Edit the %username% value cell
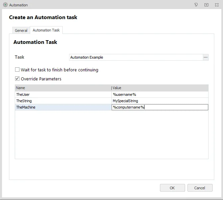The image size is (223, 200). pyautogui.click(x=160, y=94)
